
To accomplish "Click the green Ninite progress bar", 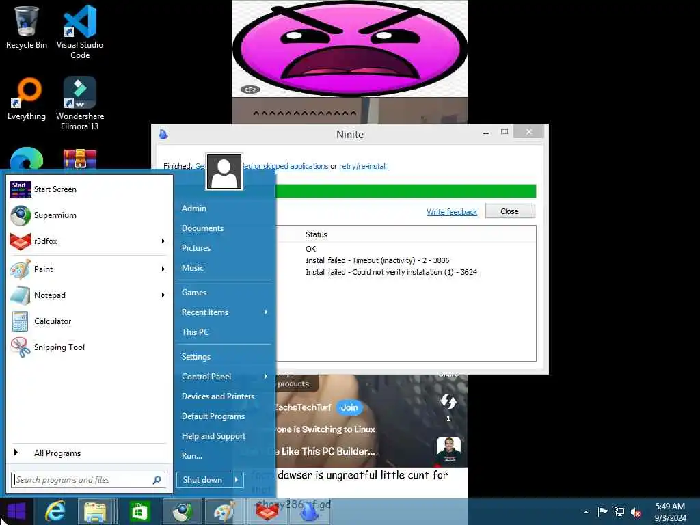I will [x=406, y=191].
